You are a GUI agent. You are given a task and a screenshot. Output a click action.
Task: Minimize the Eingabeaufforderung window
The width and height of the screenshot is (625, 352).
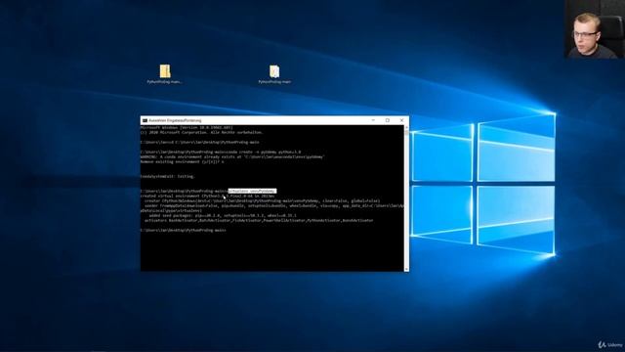tap(373, 120)
